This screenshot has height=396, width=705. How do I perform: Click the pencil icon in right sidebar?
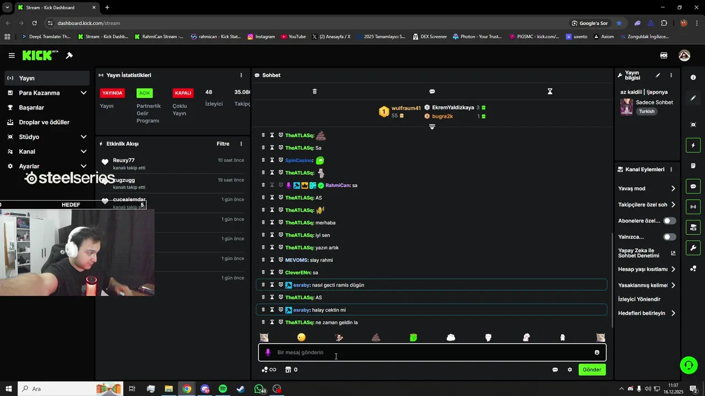pyautogui.click(x=693, y=98)
